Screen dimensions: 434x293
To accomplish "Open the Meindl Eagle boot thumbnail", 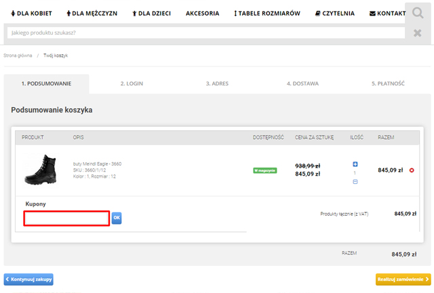I will coord(41,170).
